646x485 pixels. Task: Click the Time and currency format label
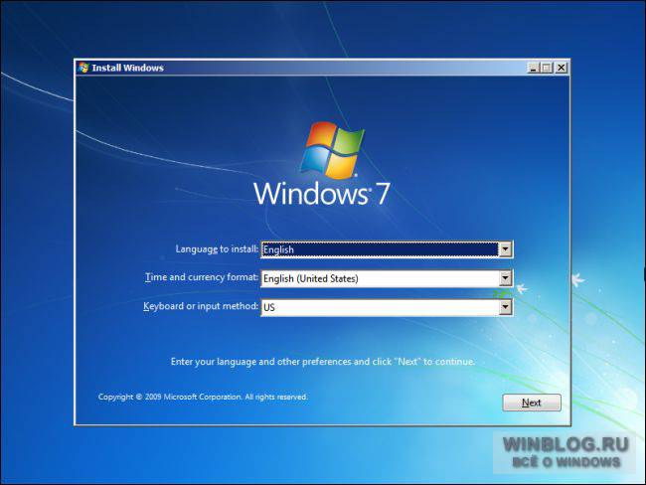pos(202,277)
